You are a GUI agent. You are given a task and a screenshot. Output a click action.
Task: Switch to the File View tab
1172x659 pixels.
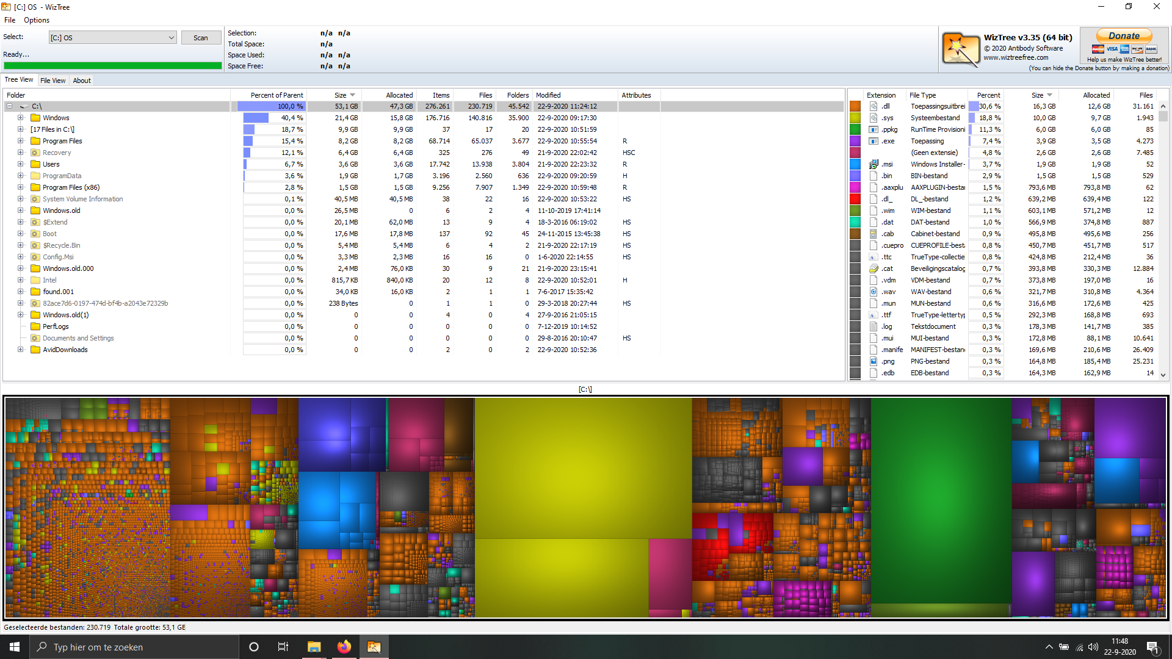[x=52, y=81]
